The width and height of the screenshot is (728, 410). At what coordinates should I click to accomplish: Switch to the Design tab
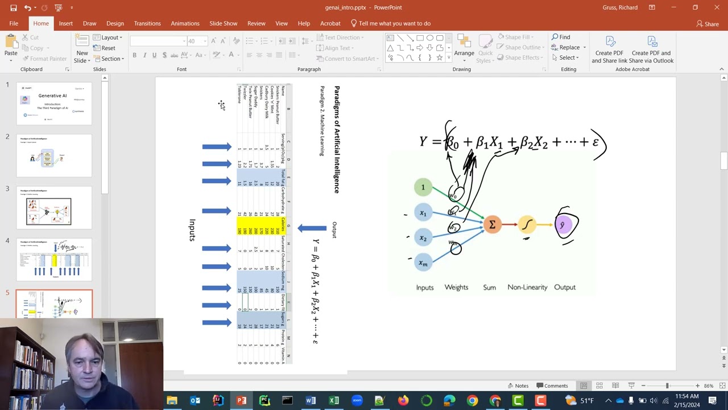[x=115, y=23]
